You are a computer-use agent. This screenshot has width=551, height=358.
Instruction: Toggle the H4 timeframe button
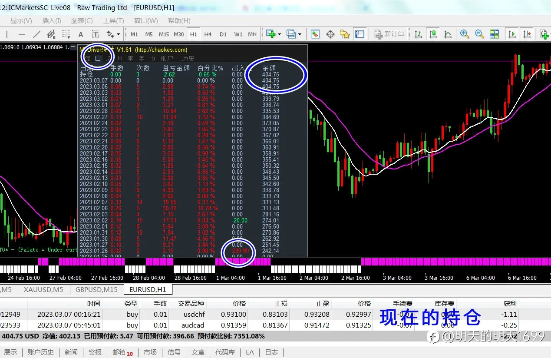click(208, 34)
